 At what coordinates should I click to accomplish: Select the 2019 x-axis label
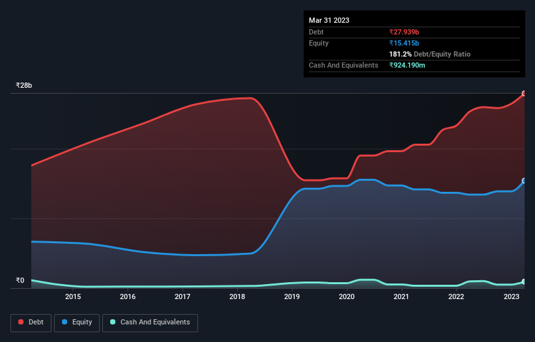pyautogui.click(x=292, y=296)
